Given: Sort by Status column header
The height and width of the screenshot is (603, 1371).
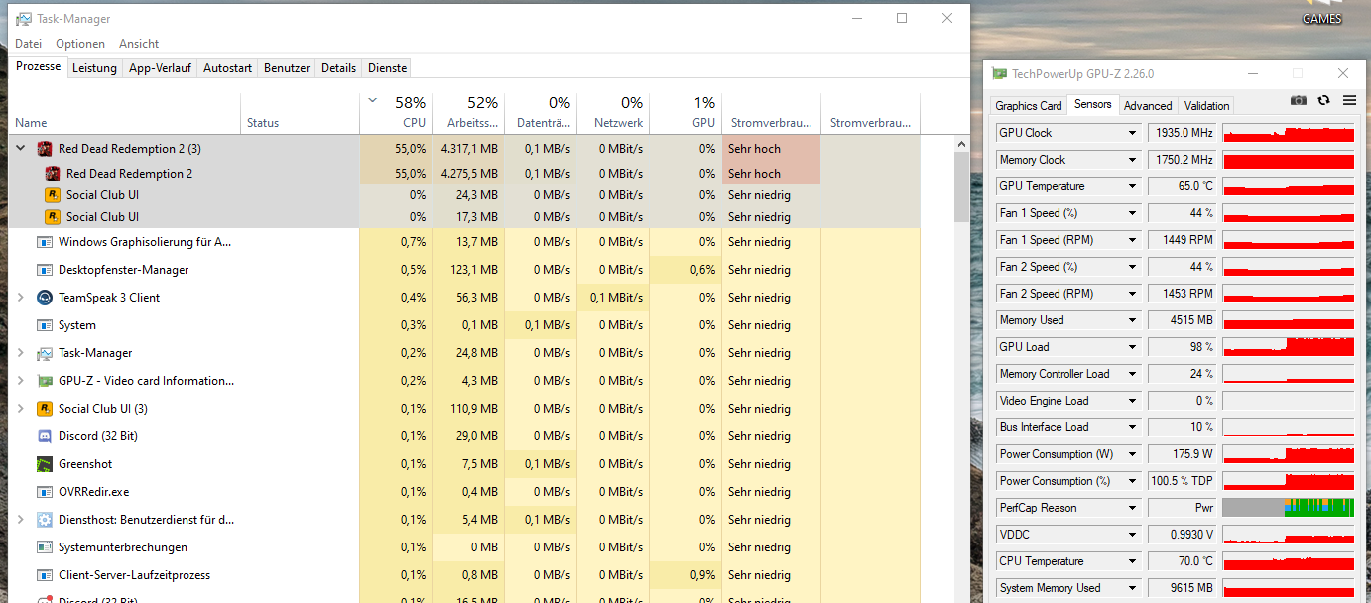Looking at the screenshot, I should [300, 113].
